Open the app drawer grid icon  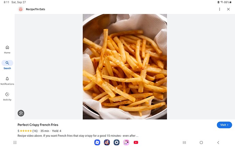[15, 142]
